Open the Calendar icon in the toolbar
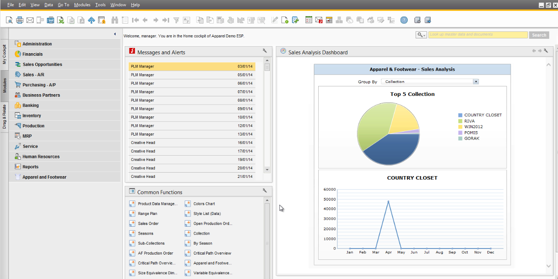 [x=329, y=20]
